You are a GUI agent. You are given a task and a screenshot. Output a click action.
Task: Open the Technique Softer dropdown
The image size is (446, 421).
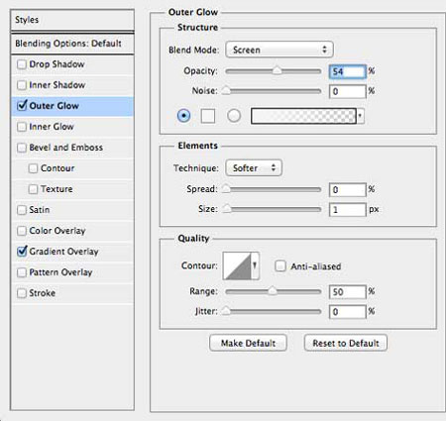point(254,167)
